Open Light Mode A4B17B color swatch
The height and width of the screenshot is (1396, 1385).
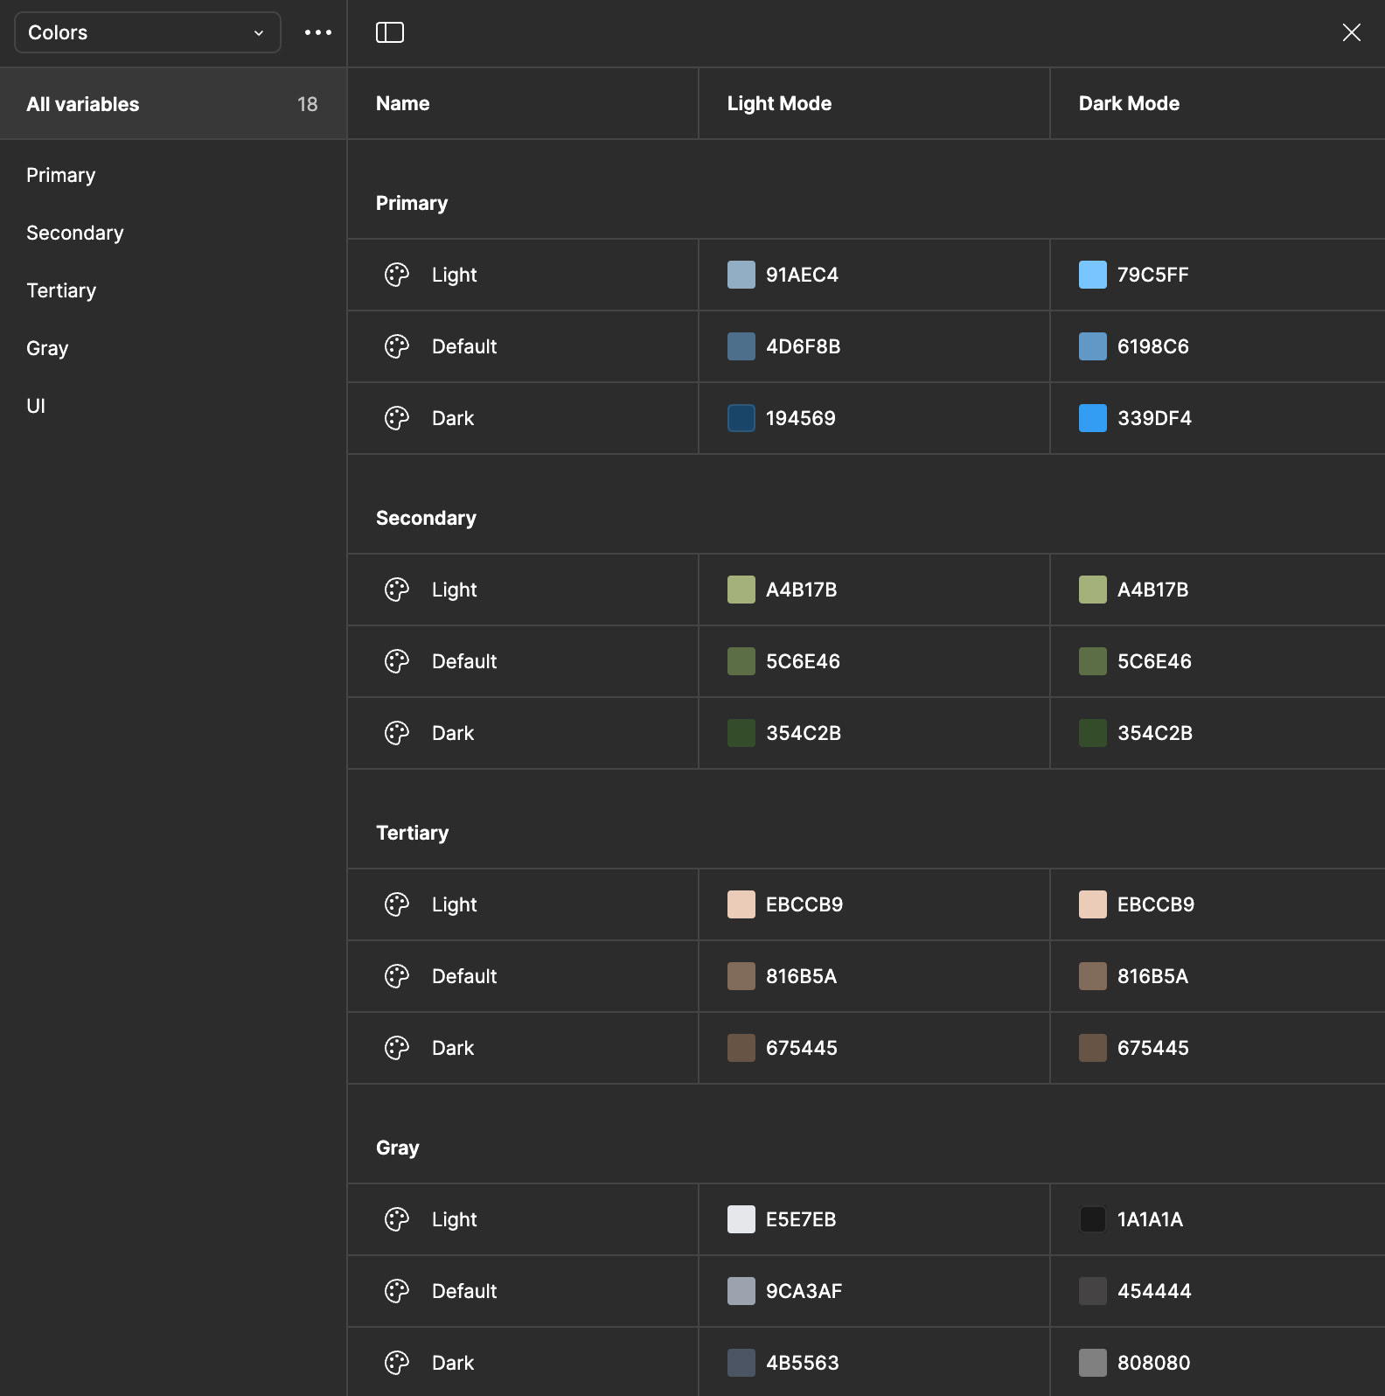[x=741, y=590]
